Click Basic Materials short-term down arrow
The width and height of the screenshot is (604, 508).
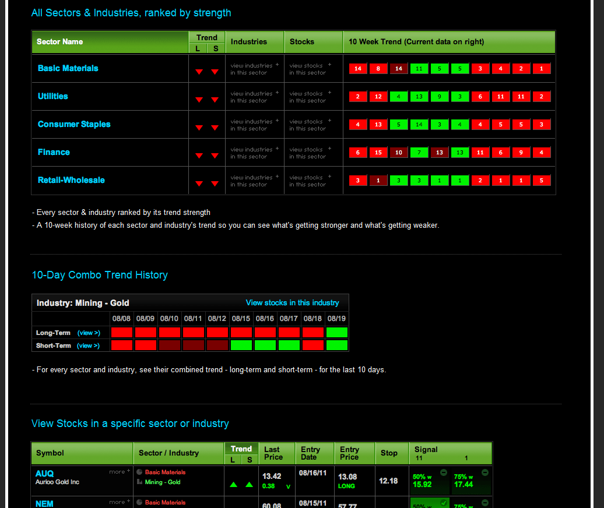coord(215,72)
